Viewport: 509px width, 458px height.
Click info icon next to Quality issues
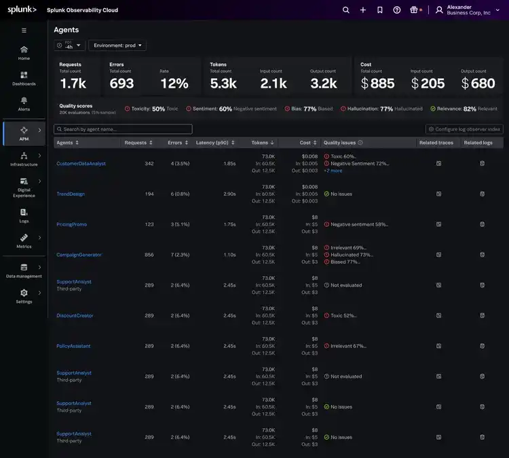coord(360,143)
